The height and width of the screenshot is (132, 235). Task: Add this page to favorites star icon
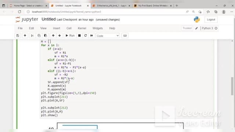click(200, 12)
